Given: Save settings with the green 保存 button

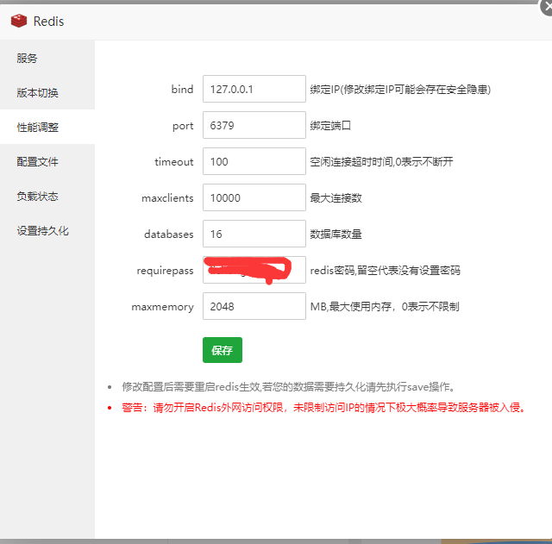Looking at the screenshot, I should 223,350.
